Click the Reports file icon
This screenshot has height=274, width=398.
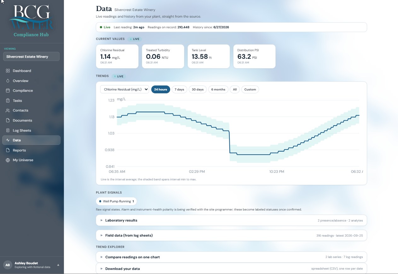pyautogui.click(x=8, y=150)
